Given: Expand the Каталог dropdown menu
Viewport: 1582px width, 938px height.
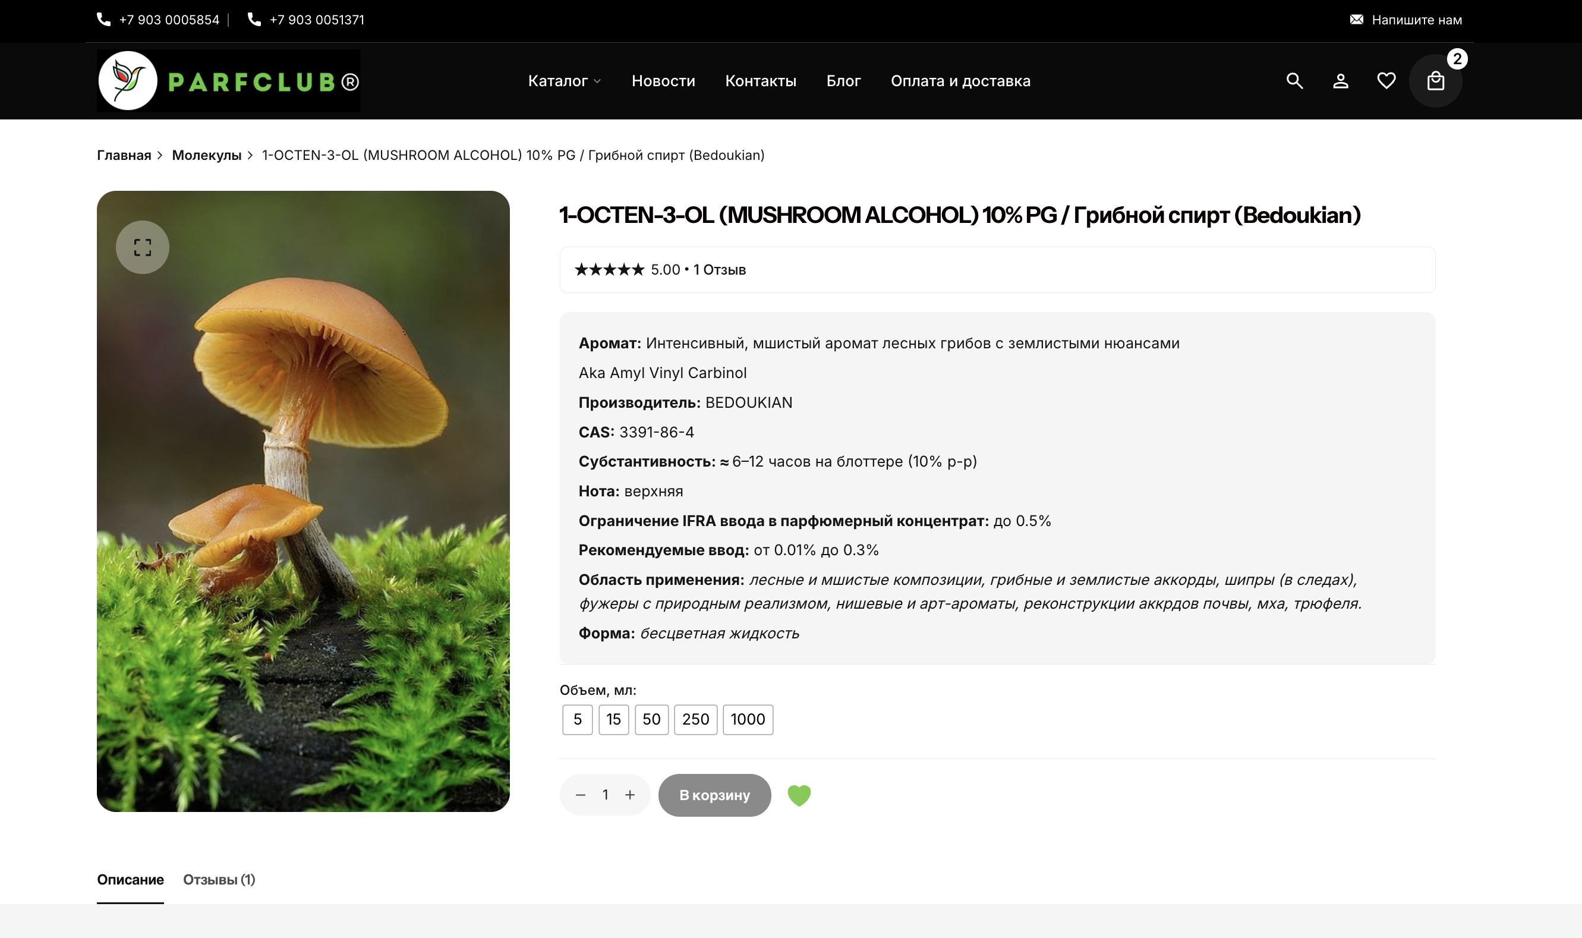Looking at the screenshot, I should pyautogui.click(x=564, y=81).
